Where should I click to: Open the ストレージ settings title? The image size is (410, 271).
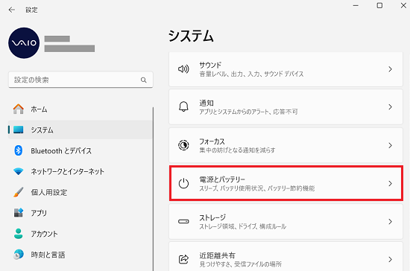click(x=212, y=217)
